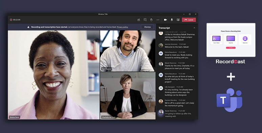Click the Aadi Kapoor name label
Viewport: 262px width, 133px height.
point(106,69)
